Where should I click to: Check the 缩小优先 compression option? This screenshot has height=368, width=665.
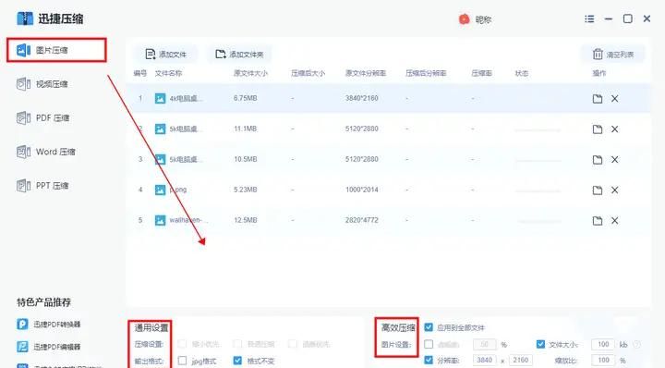coord(182,344)
